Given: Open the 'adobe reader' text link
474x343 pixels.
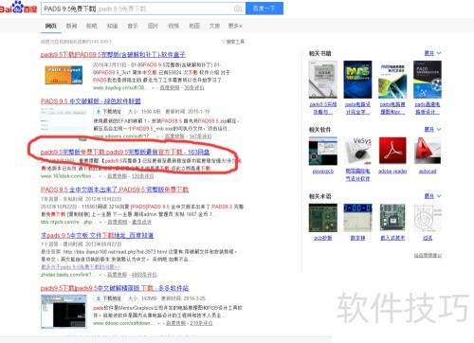Looking at the screenshot, I should coord(392,171).
